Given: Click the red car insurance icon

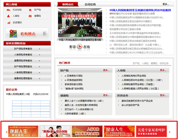Looking at the screenshot, I should click(x=8, y=10).
